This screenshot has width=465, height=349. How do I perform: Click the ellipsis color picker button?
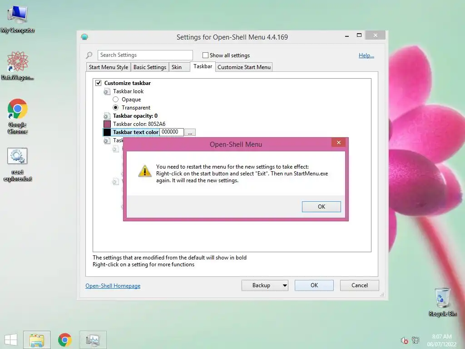(190, 132)
